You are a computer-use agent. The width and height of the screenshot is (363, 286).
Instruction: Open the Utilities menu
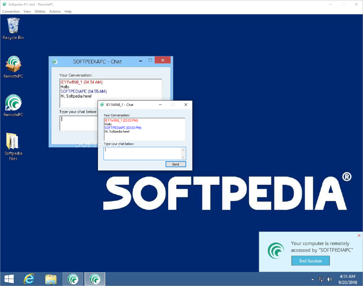pos(40,11)
